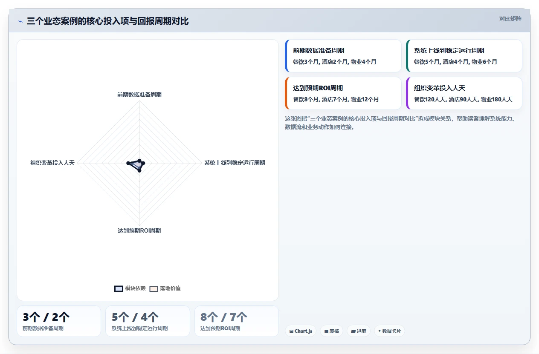The height and width of the screenshot is (354, 539).
Task: Click radar axis label 组织变革投入人天
Action: [x=52, y=163]
